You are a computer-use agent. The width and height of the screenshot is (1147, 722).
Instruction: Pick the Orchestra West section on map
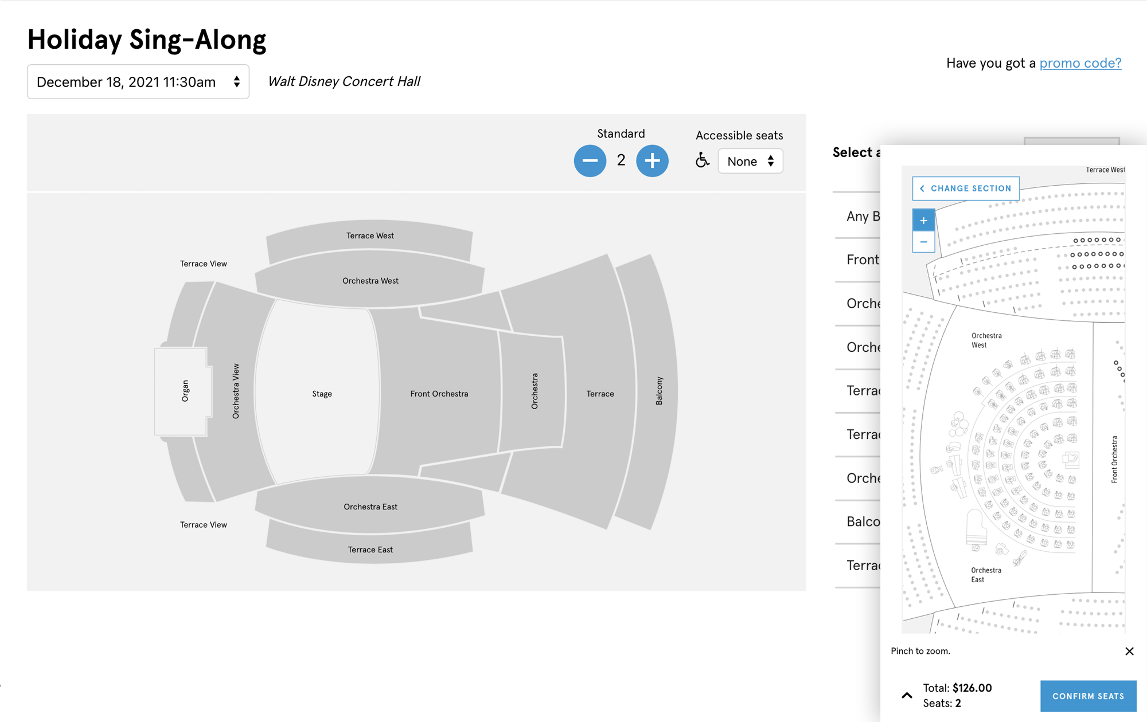[x=370, y=281]
